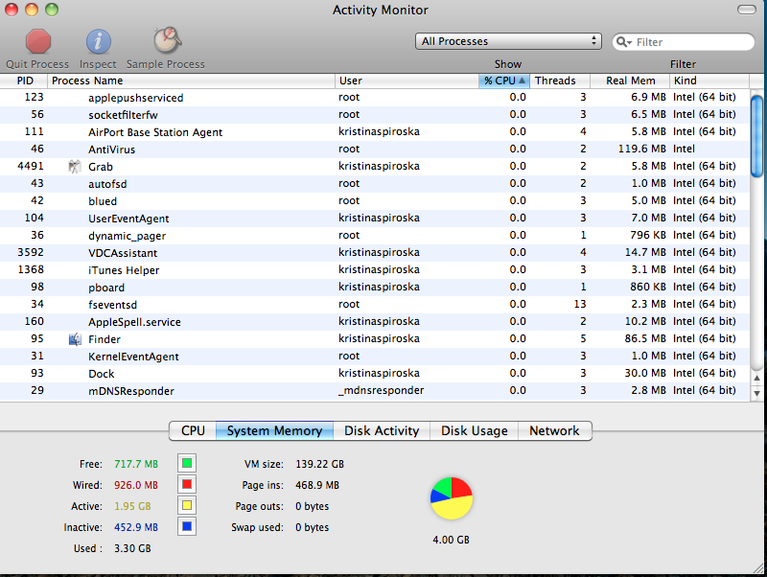Sort by Real Mem column header

(630, 81)
